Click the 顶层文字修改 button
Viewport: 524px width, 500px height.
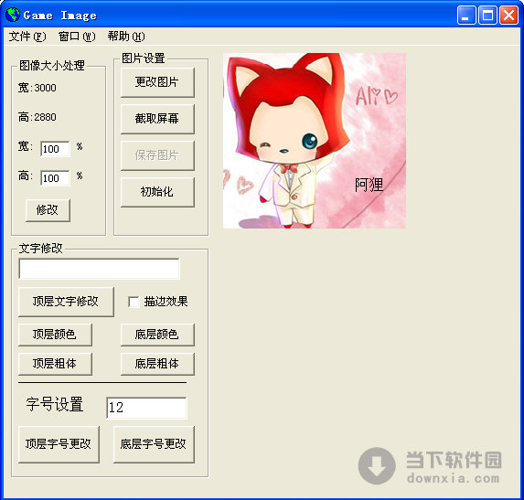(66, 302)
